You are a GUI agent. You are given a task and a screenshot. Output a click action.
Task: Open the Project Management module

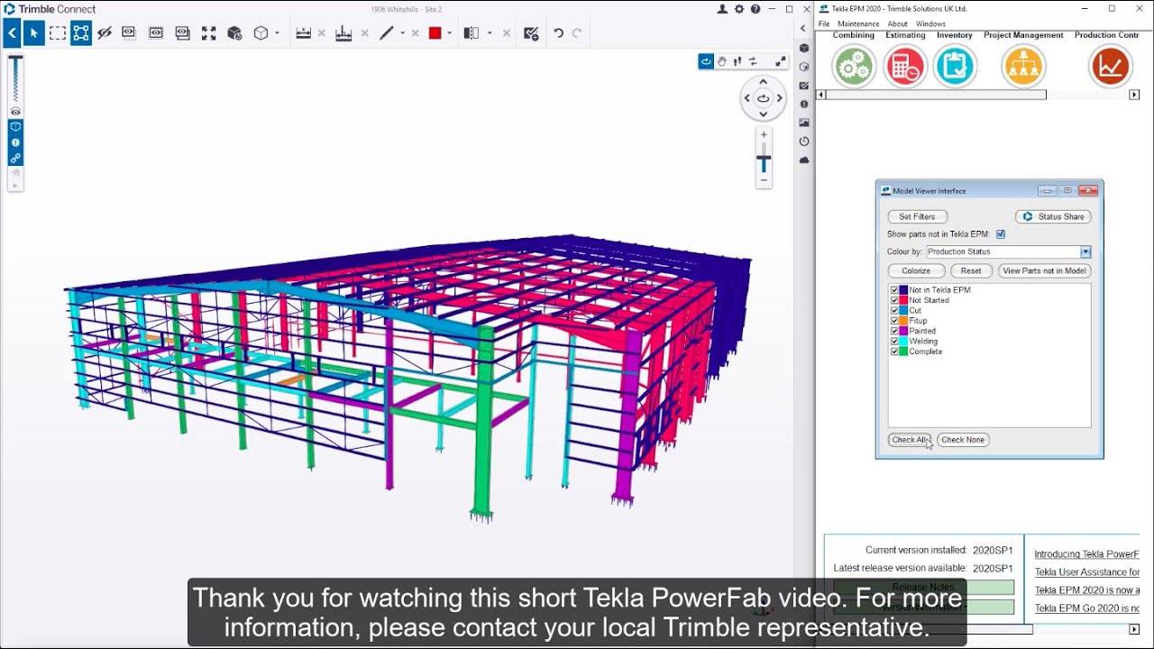[1023, 66]
